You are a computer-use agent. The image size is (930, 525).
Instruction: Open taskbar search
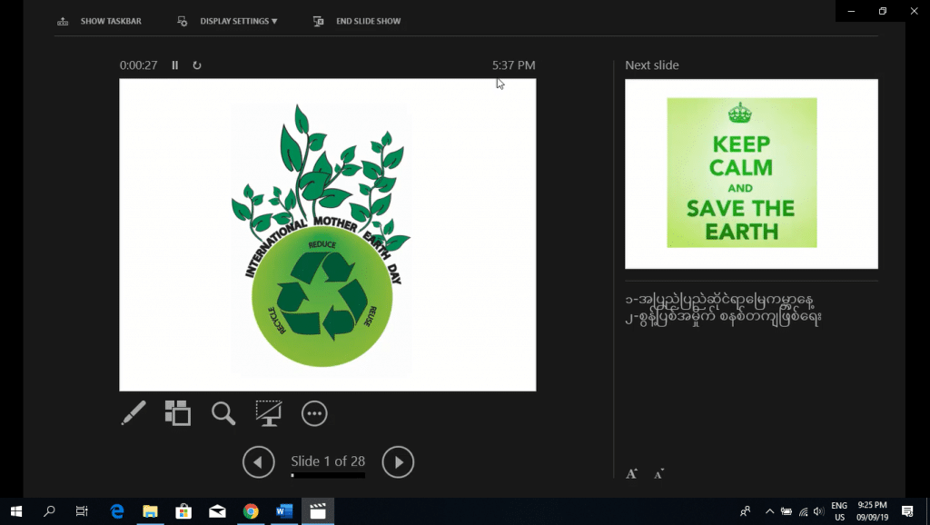click(49, 511)
